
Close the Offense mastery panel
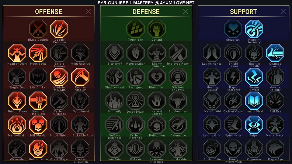tap(88, 12)
